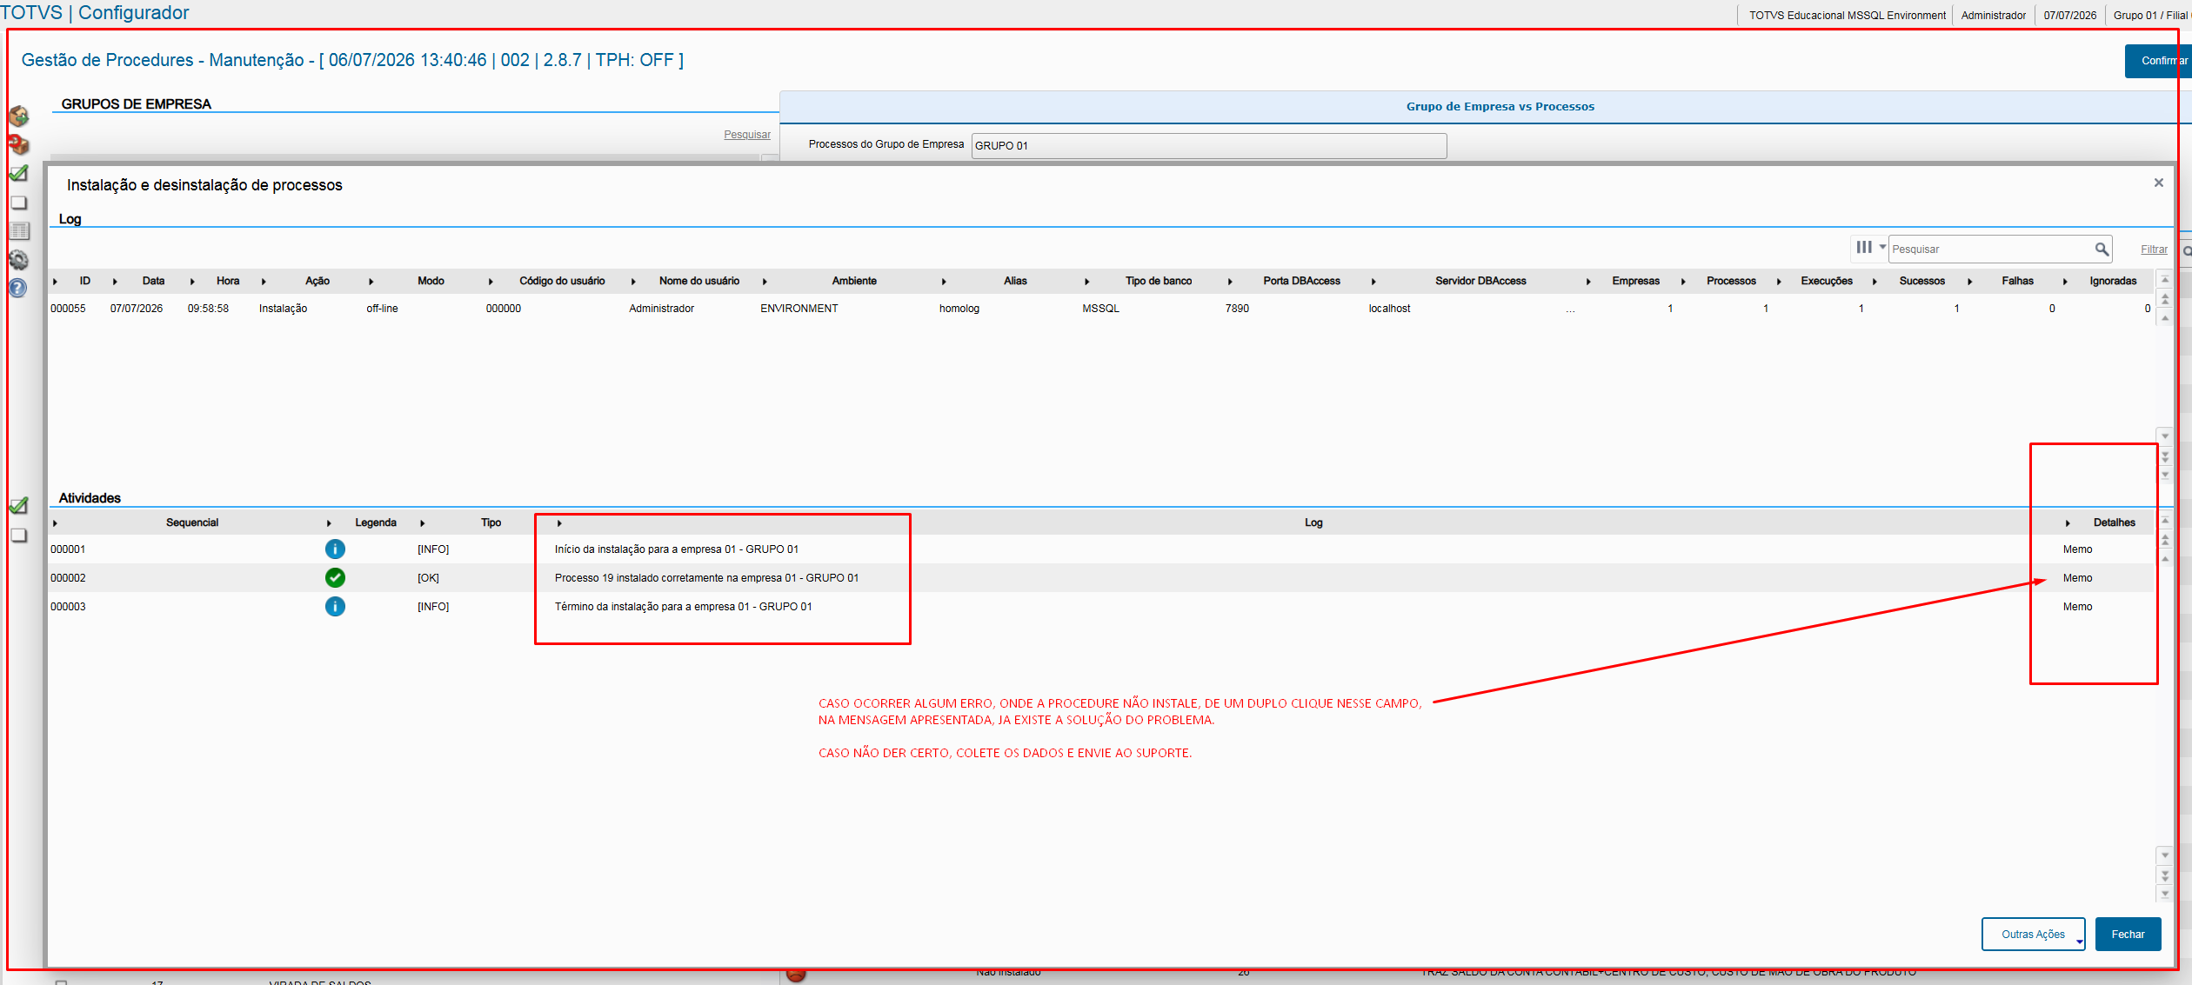Jump to first row in Atividades grid scrollbar
The width and height of the screenshot is (2192, 985).
[x=2165, y=521]
